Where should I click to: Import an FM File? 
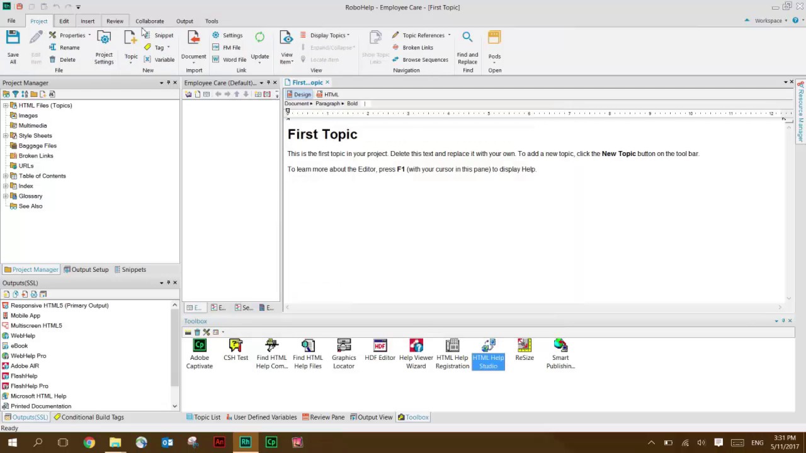pyautogui.click(x=226, y=47)
